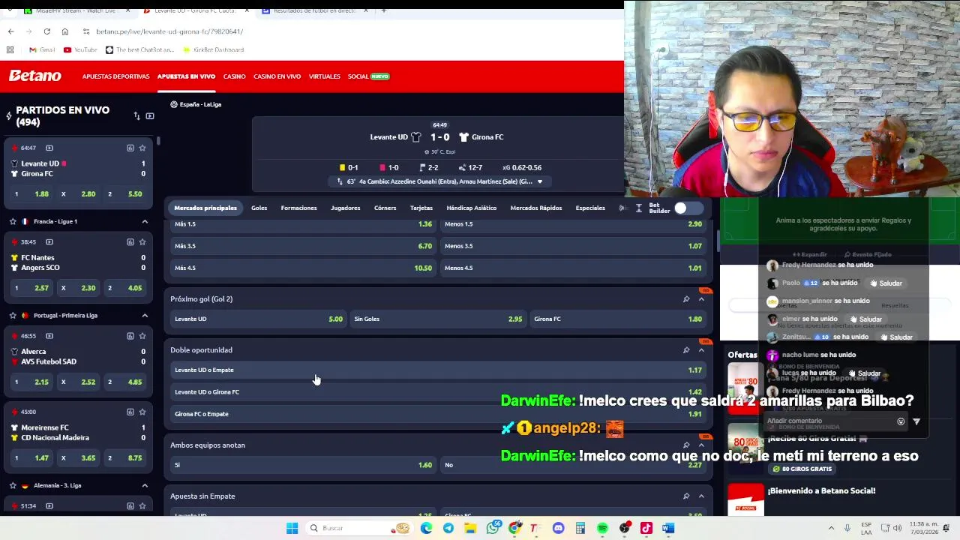This screenshot has height=540, width=960.
Task: Open stats icon for FC Nantes match
Action: 130,241
